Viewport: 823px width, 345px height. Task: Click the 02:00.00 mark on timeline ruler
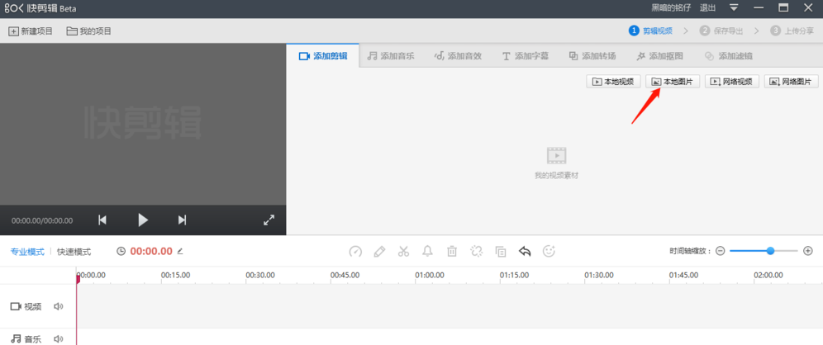click(x=768, y=275)
